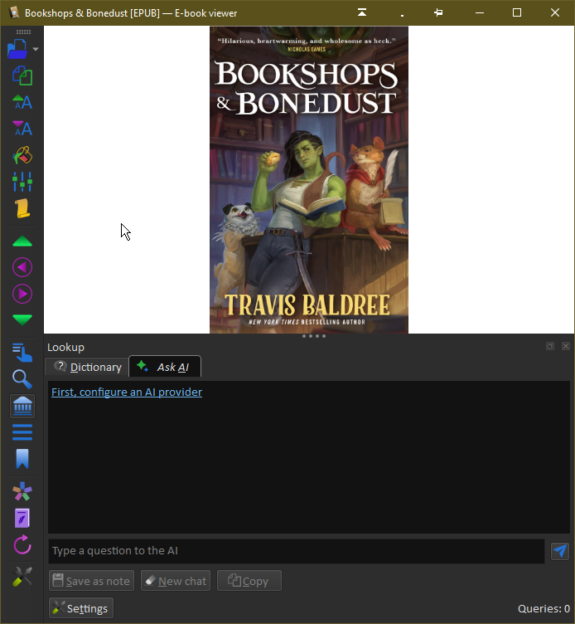Open AI Settings button
This screenshot has height=624, width=575.
click(81, 608)
